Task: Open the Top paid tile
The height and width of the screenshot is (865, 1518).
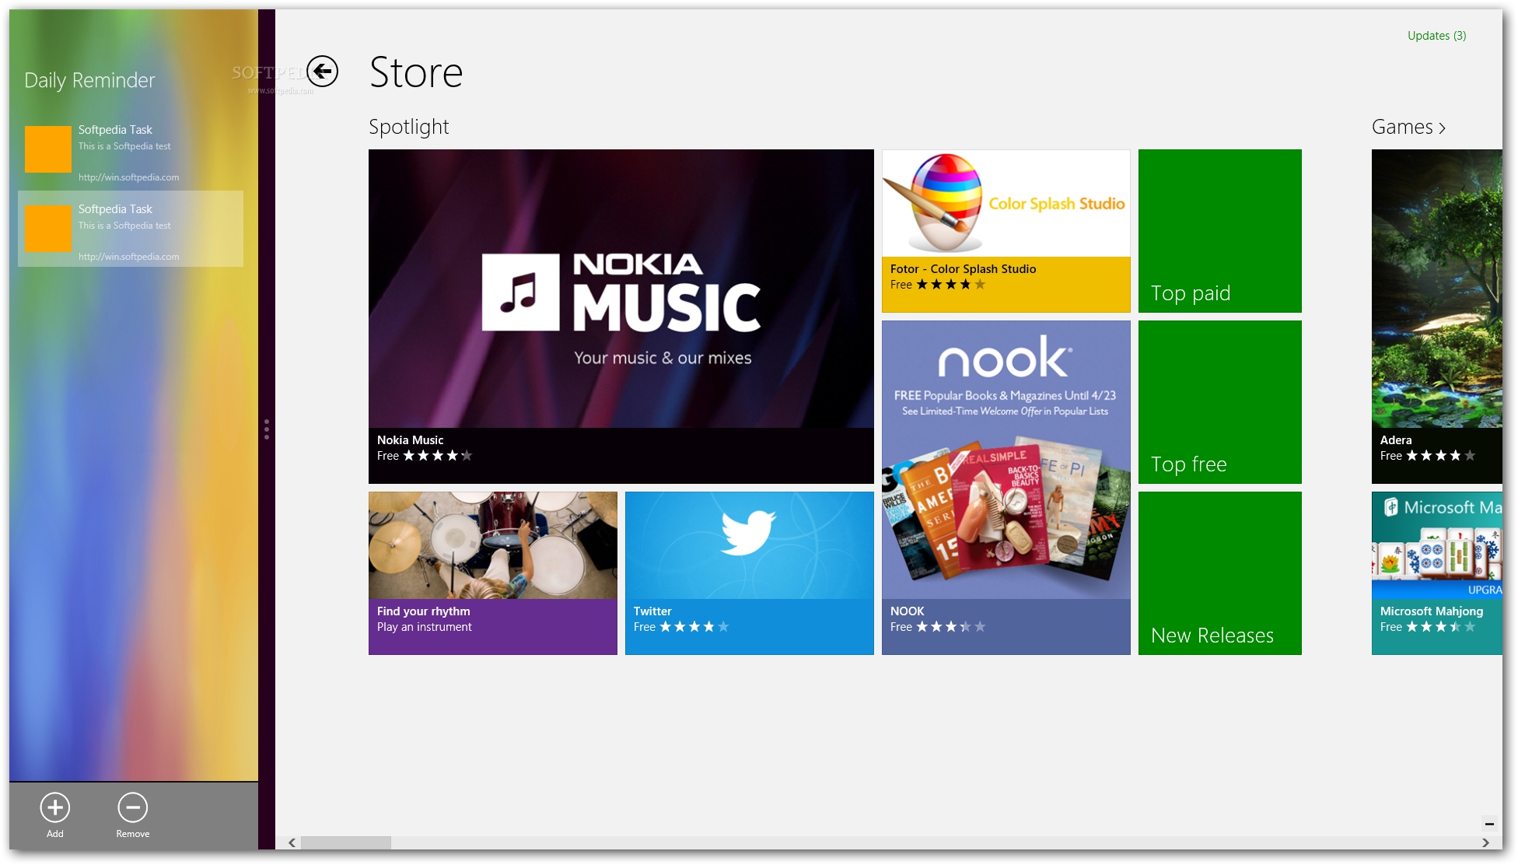Action: (1219, 231)
